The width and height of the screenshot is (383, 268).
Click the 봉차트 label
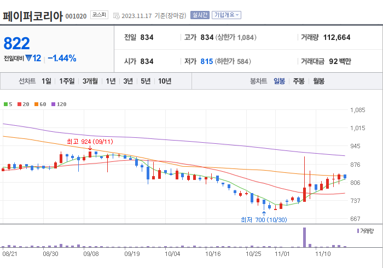point(258,81)
